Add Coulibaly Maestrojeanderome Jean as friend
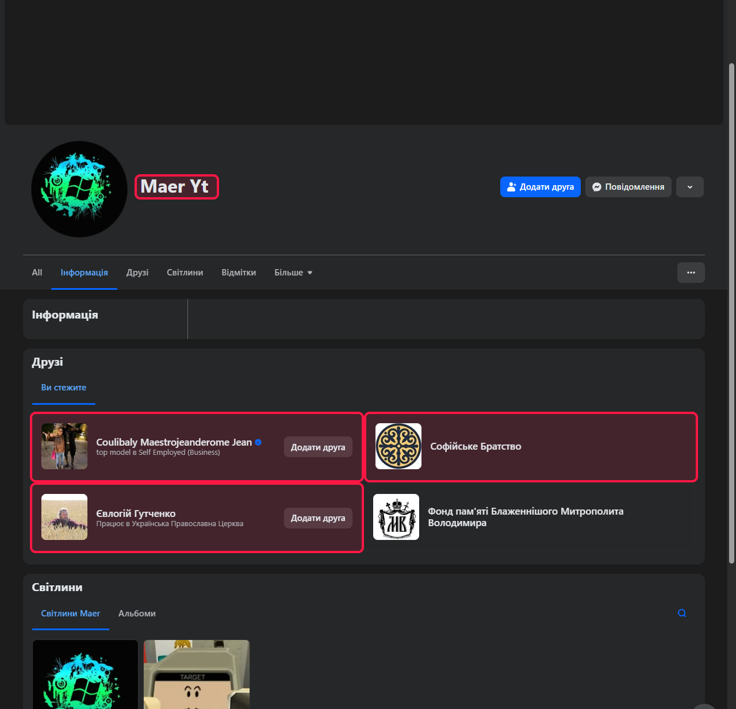736x709 pixels. coord(318,447)
